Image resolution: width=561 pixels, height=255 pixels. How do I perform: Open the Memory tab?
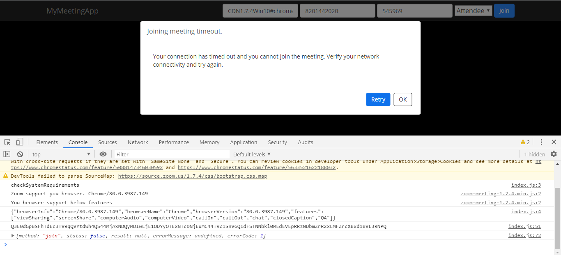(x=209, y=142)
